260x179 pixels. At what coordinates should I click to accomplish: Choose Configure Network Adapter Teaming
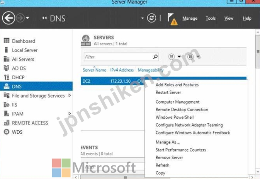[x=189, y=125]
